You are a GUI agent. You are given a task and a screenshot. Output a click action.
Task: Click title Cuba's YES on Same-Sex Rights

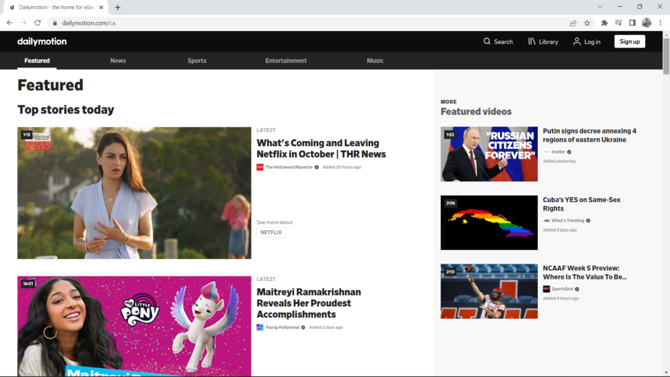(582, 204)
